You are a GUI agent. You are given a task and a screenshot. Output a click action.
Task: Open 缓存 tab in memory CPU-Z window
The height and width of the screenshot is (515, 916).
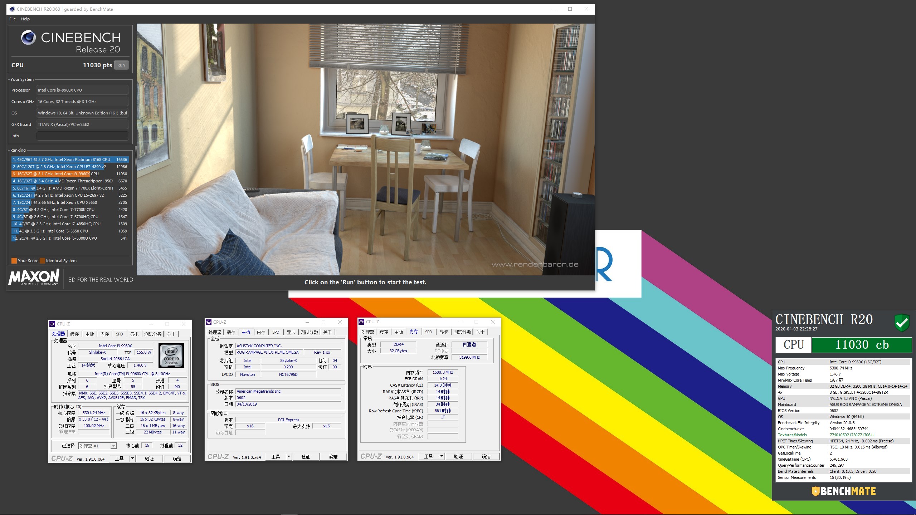point(384,332)
